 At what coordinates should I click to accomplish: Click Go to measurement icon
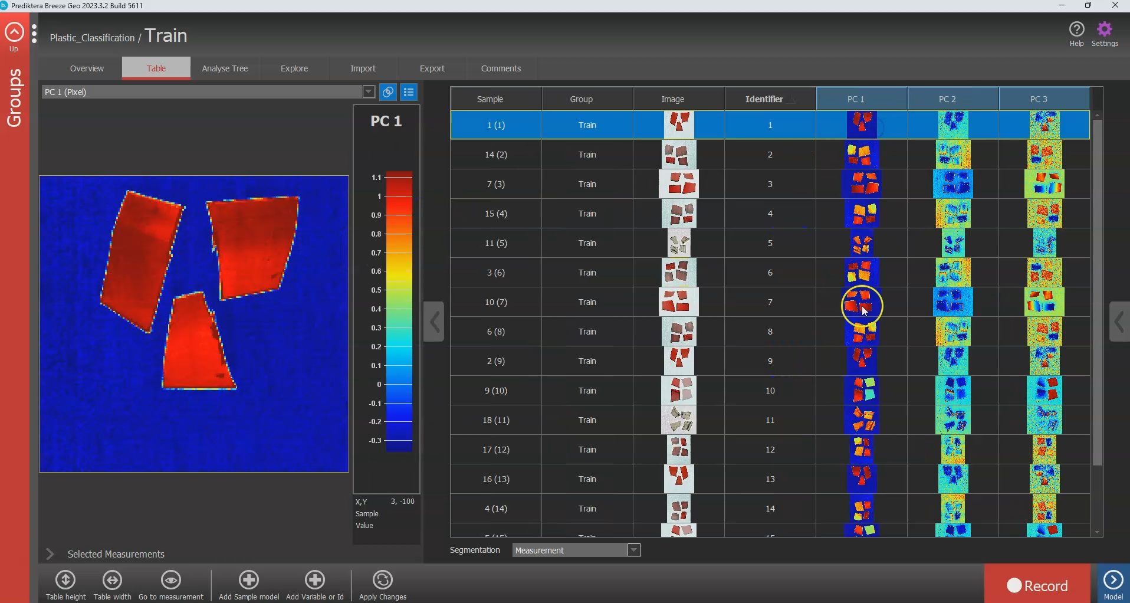(x=171, y=581)
